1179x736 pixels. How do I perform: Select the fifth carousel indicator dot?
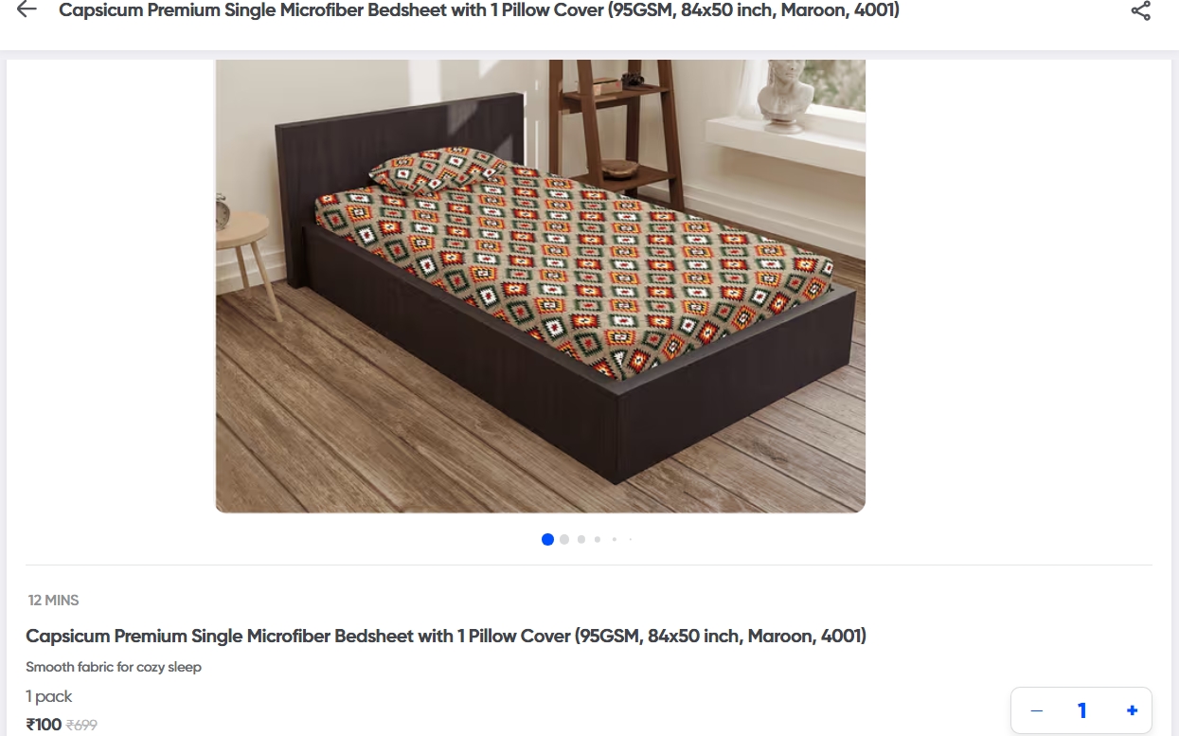tap(615, 539)
